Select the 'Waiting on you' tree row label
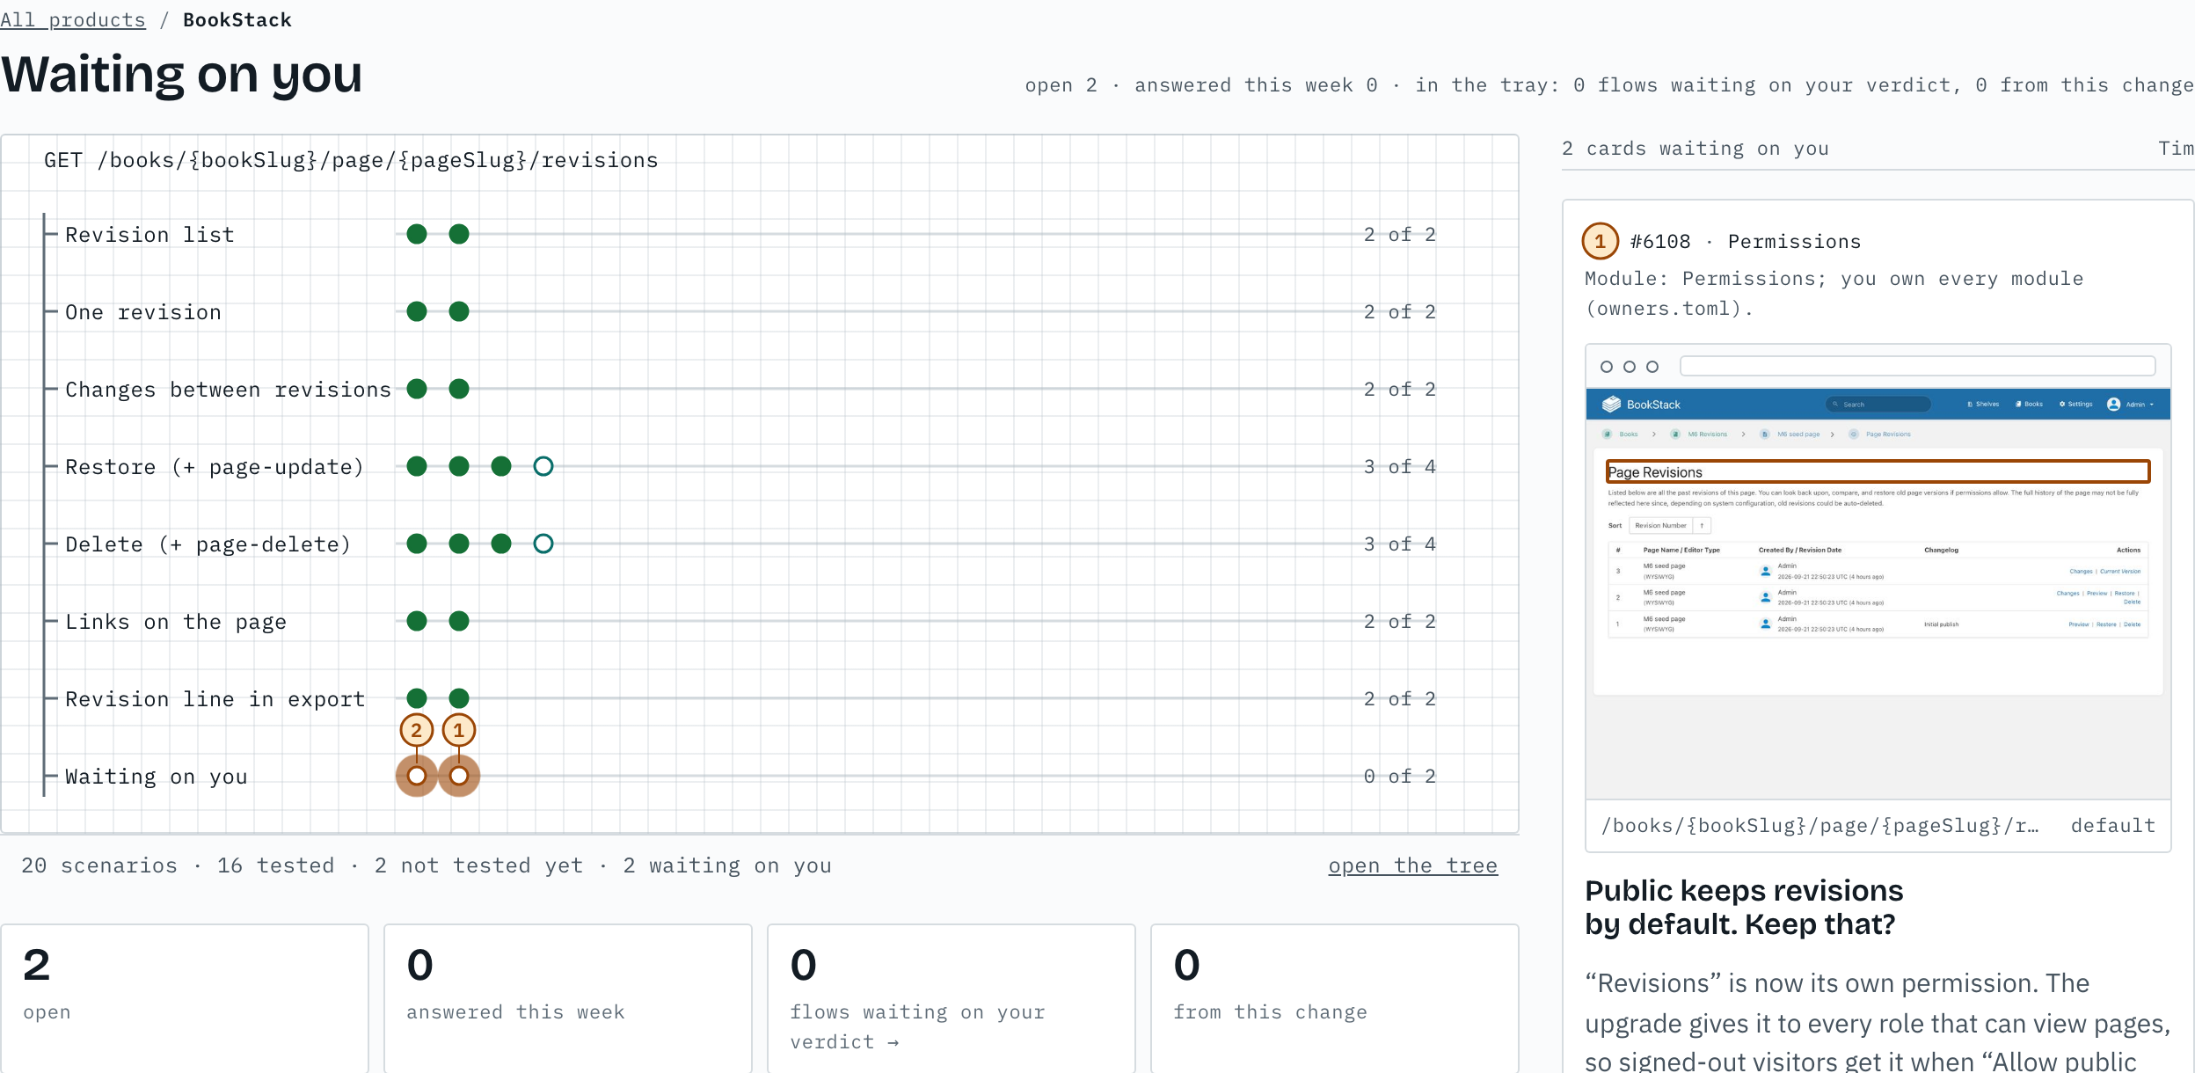2195x1073 pixels. 157,777
